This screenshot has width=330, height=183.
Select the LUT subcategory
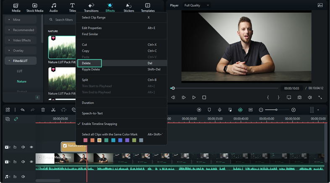20,71
